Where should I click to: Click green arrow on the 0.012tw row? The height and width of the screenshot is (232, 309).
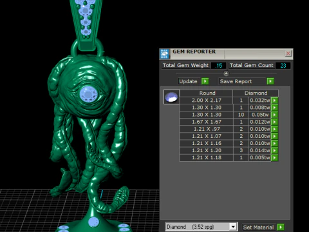pos(275,122)
